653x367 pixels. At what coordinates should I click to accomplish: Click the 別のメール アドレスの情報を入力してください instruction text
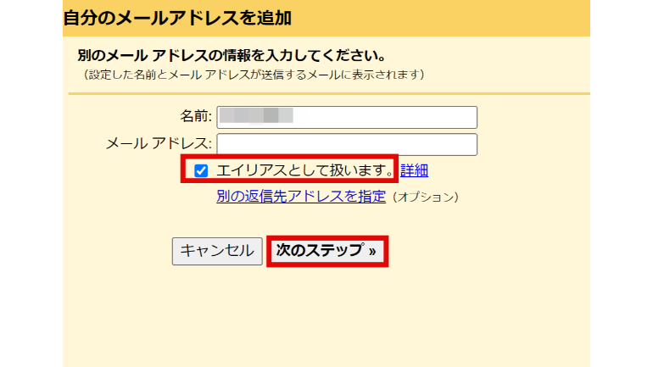click(x=231, y=56)
